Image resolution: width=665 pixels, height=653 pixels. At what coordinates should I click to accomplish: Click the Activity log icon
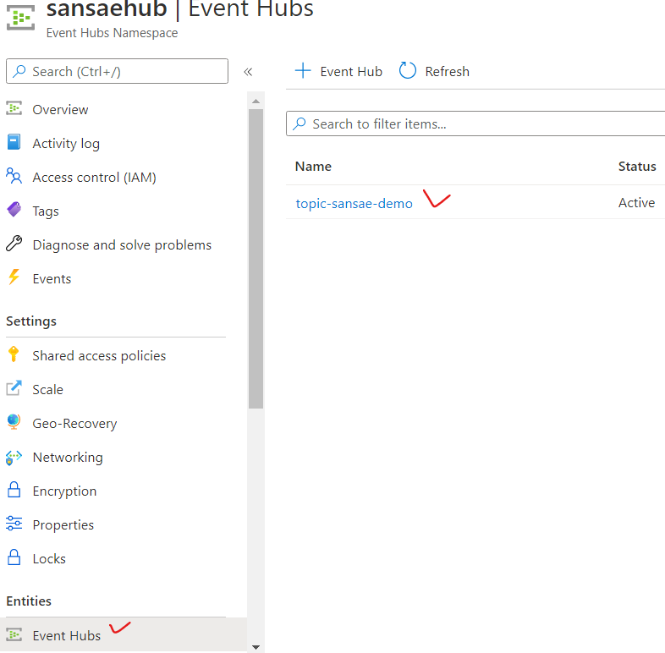point(14,143)
